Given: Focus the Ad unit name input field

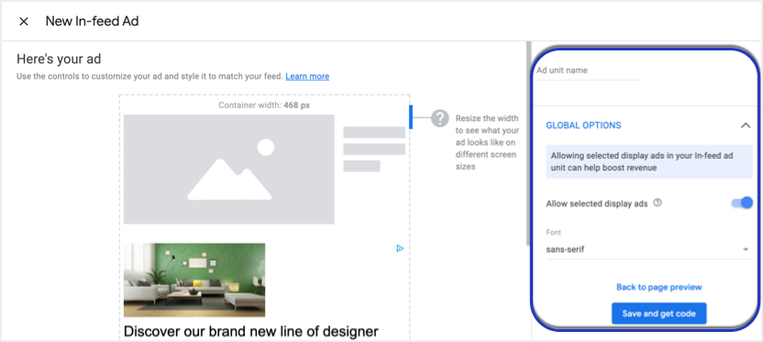Looking at the screenshot, I should click(x=589, y=71).
